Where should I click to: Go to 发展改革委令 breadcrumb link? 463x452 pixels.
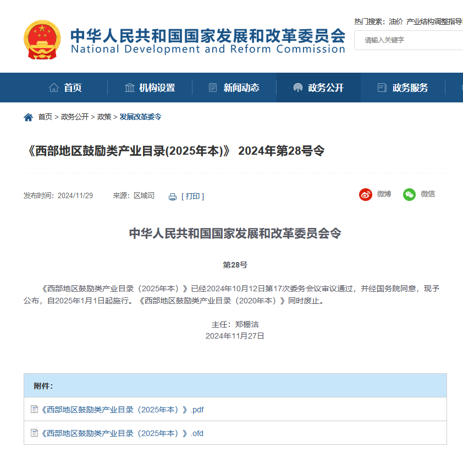[x=140, y=117]
